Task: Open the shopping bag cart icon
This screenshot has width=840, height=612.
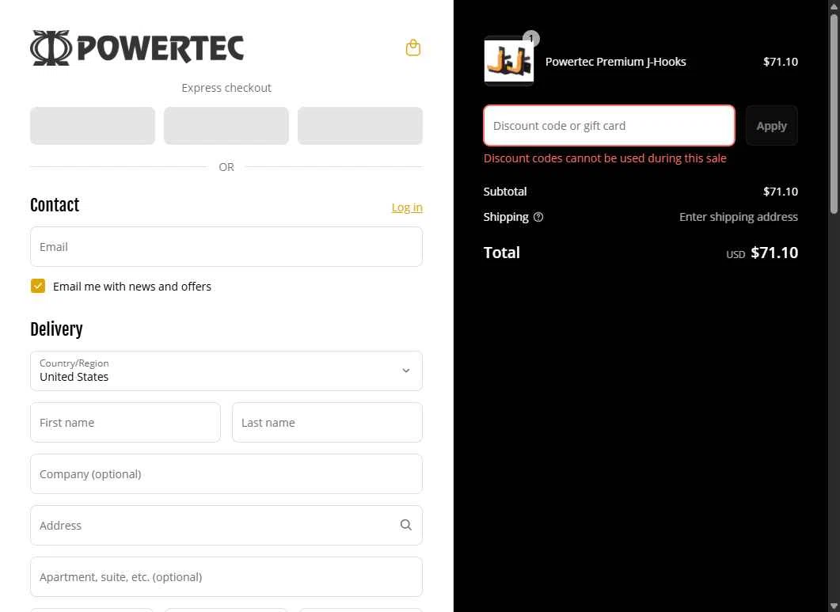Action: [413, 48]
